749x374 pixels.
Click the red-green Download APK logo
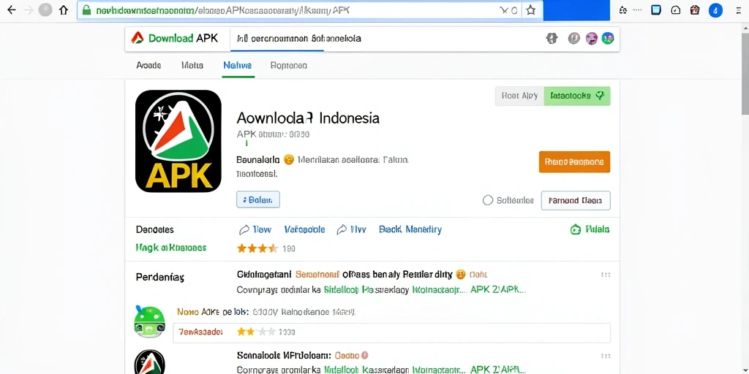click(138, 38)
